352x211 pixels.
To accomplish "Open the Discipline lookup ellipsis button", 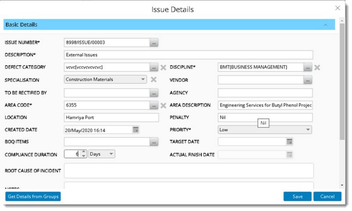I will click(x=308, y=68).
